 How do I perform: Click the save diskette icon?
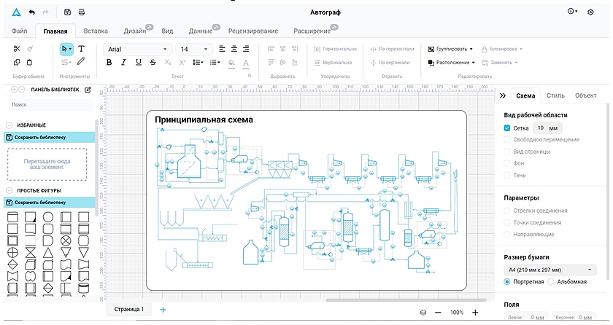click(x=67, y=12)
